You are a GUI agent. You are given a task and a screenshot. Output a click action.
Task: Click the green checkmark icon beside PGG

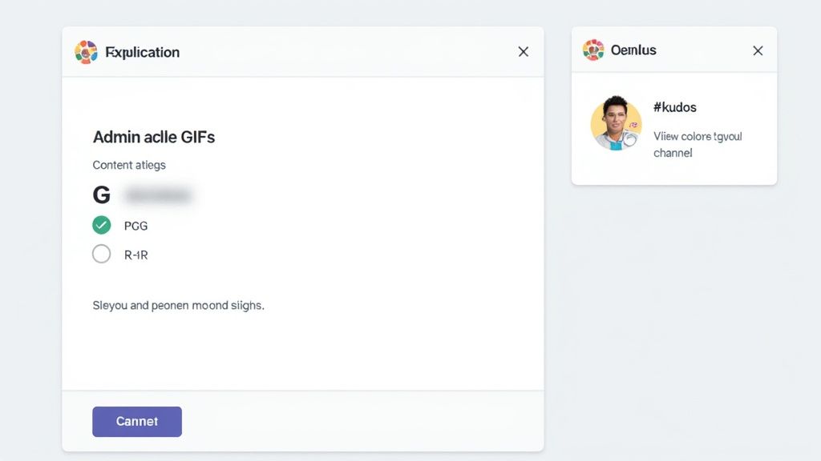pyautogui.click(x=101, y=225)
